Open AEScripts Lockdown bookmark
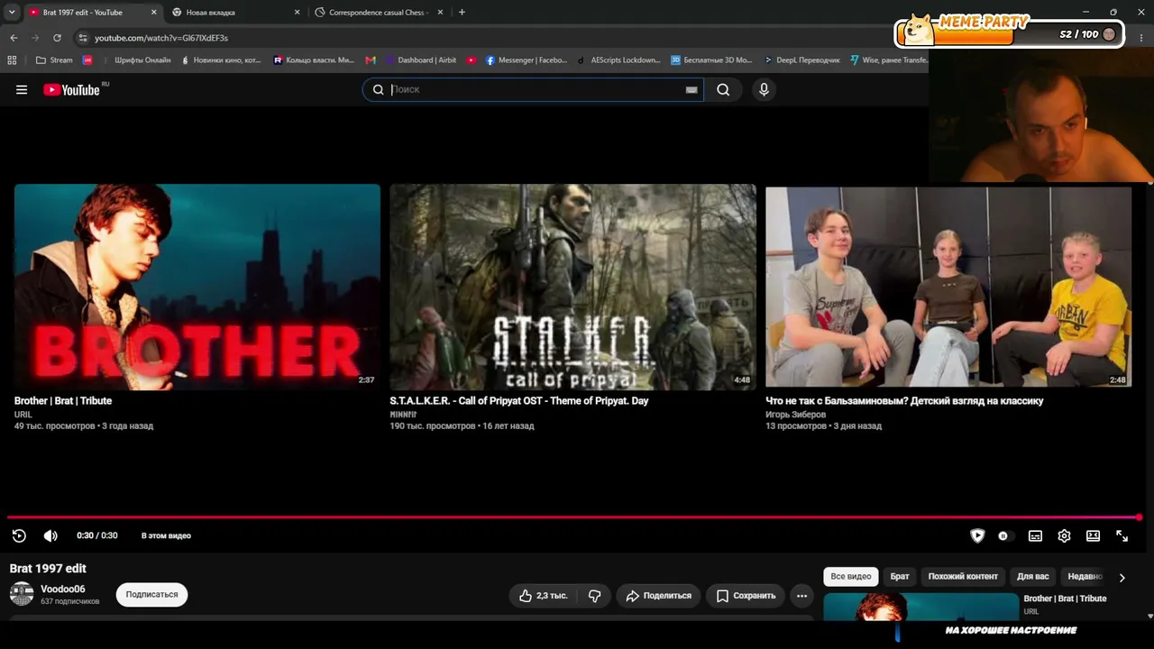 (618, 60)
